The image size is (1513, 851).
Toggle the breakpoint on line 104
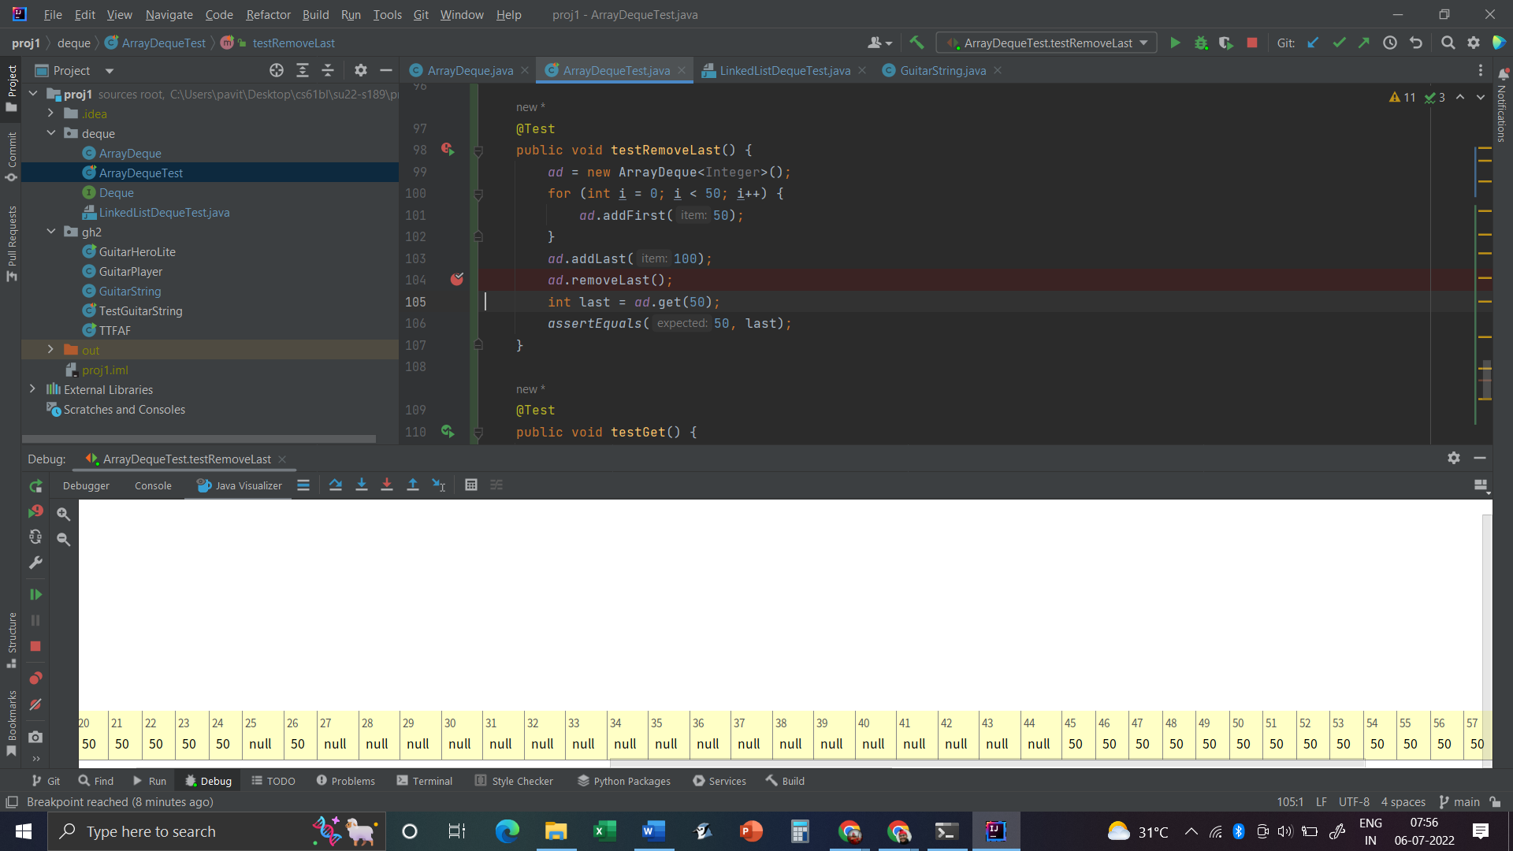(457, 280)
